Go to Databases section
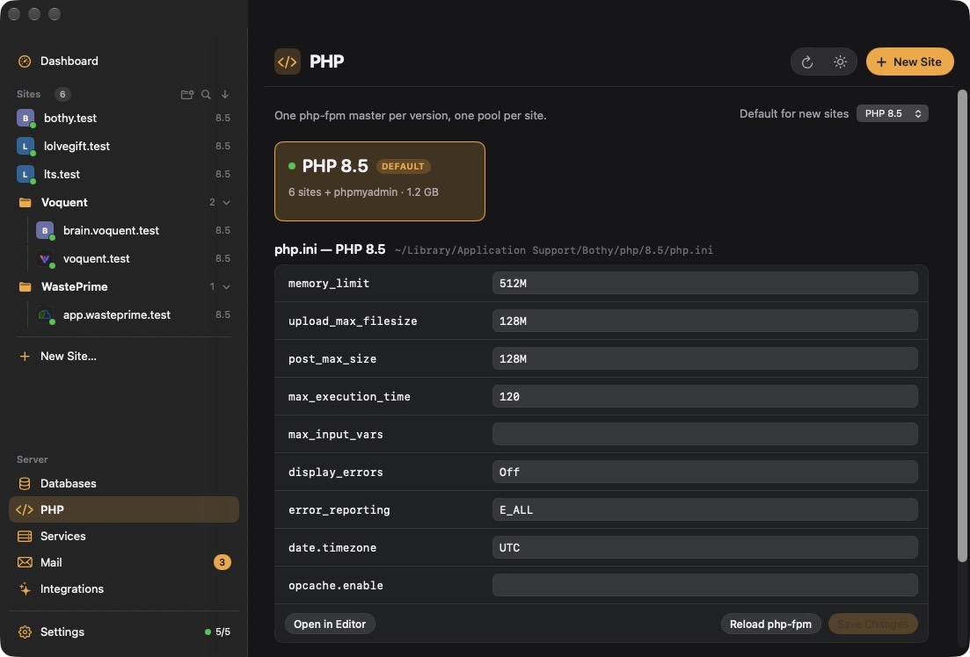 coord(124,483)
